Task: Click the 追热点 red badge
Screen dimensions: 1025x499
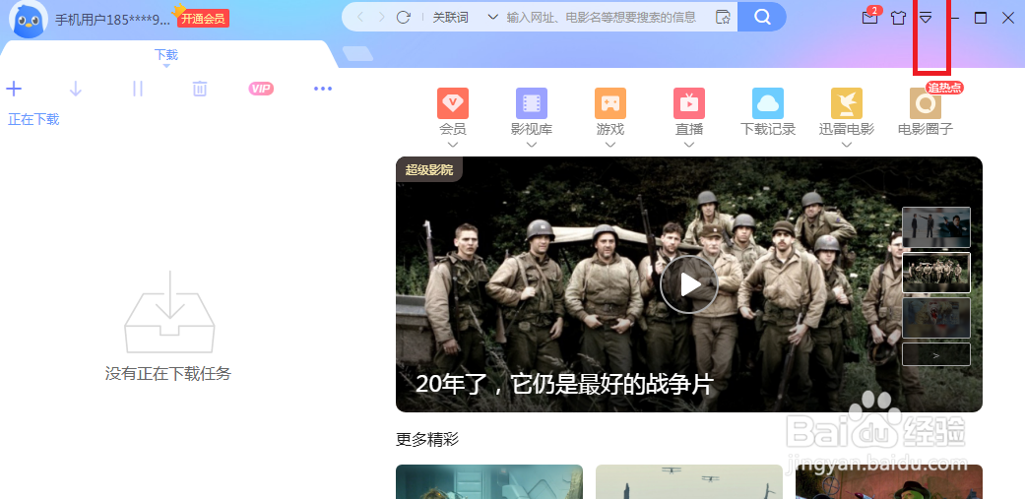Action: point(944,88)
